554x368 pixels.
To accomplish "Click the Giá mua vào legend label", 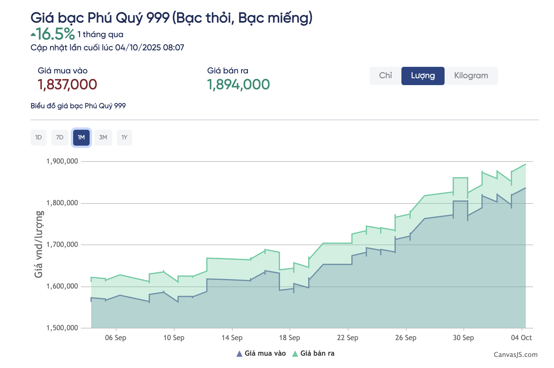I will point(265,354).
